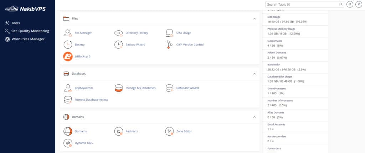365x153 pixels.
Task: Click the Remote Database Access icon
Action: click(68, 100)
